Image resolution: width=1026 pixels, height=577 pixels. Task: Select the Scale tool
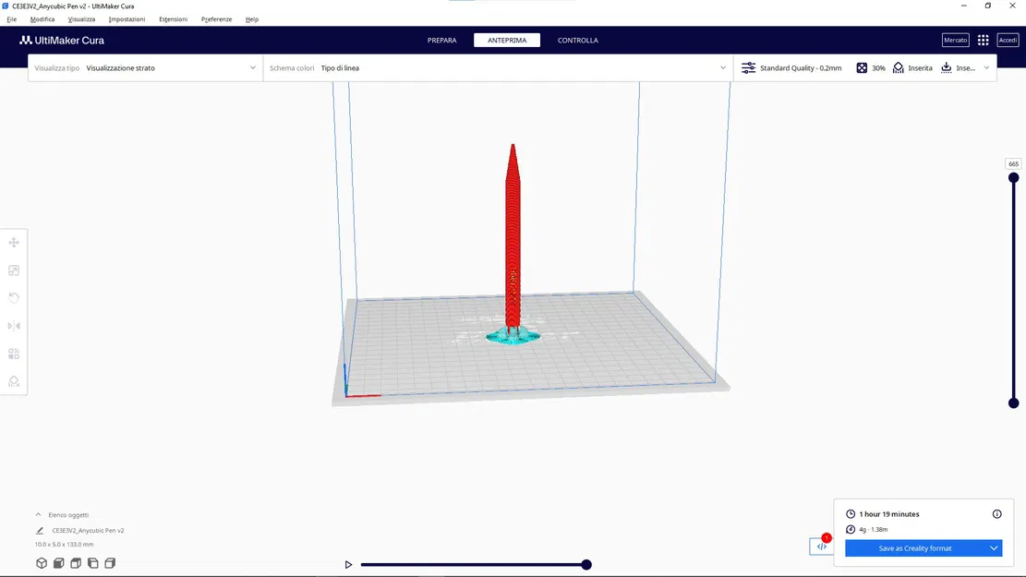(x=14, y=270)
